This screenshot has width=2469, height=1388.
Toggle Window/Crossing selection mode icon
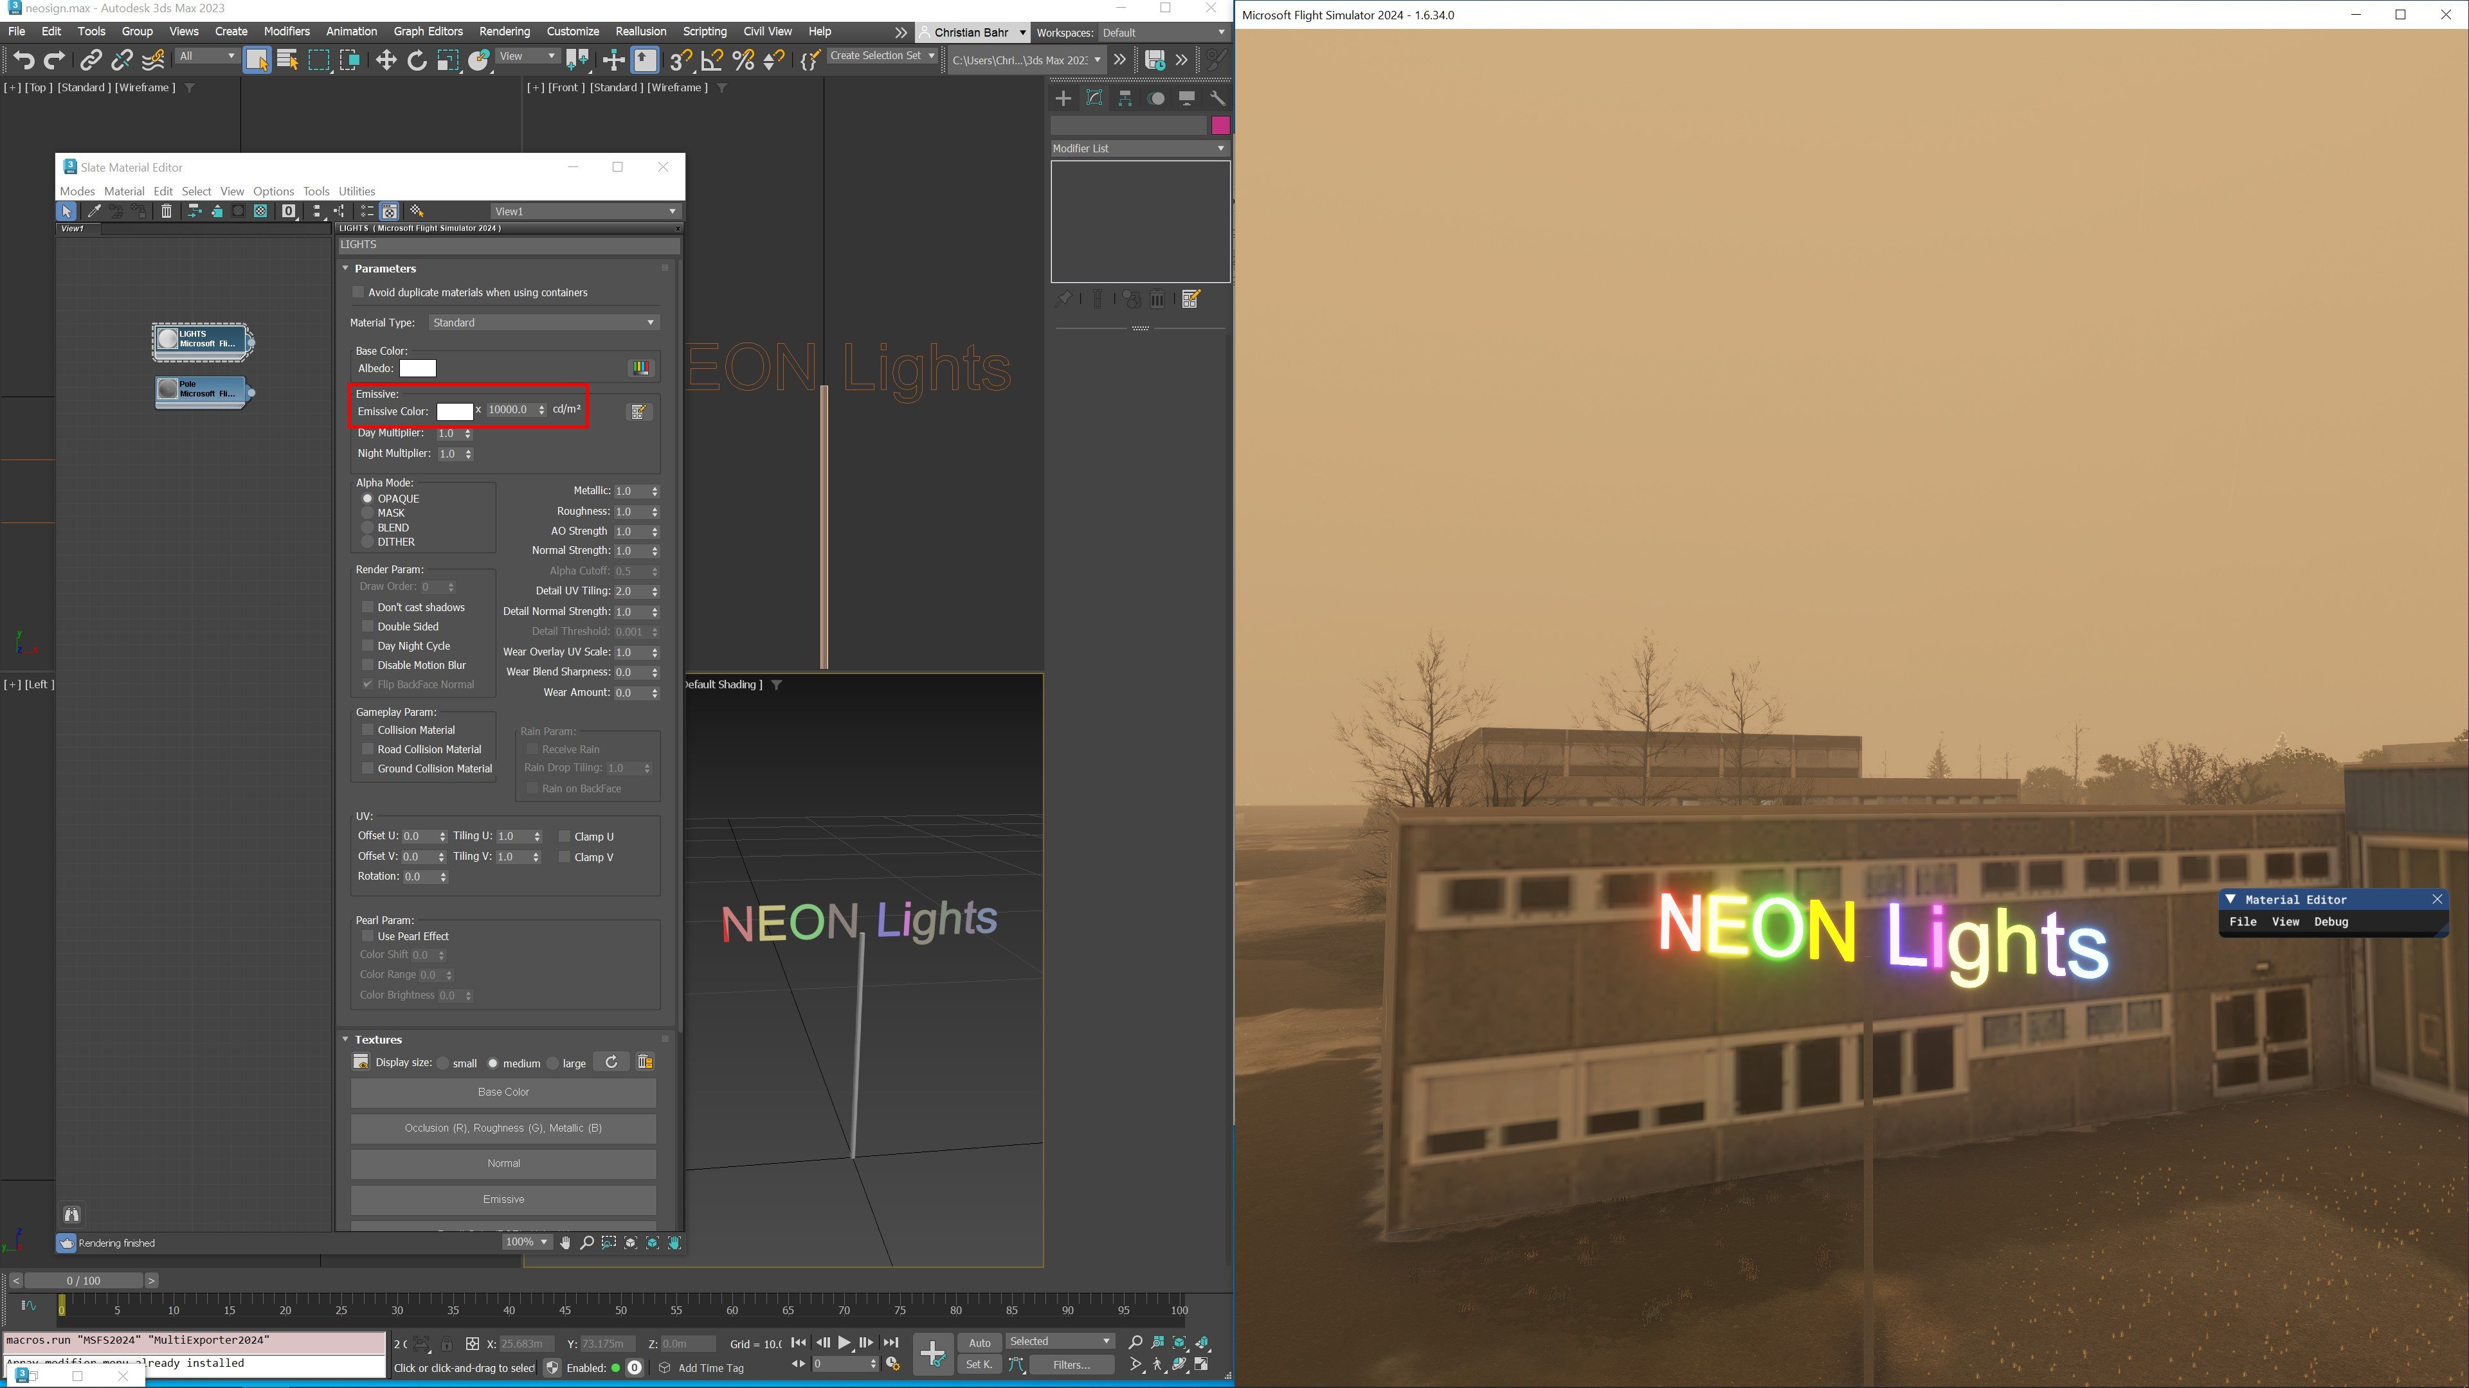[350, 60]
